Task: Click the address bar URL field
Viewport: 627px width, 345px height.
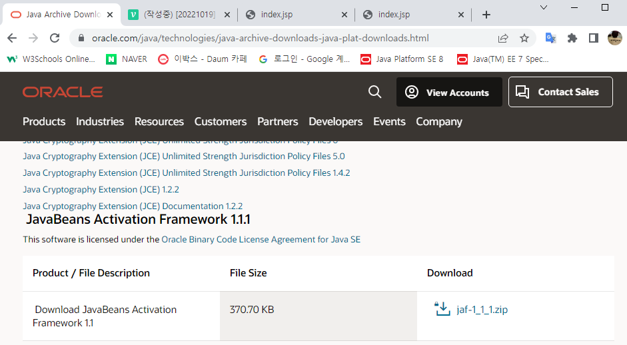Action: coord(261,38)
